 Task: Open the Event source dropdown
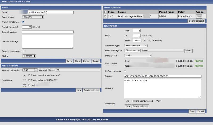click(33, 17)
